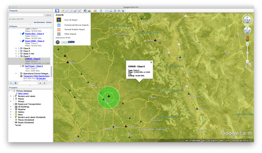Toggle the Roads and Transportation layer checkbox

pos(14,104)
